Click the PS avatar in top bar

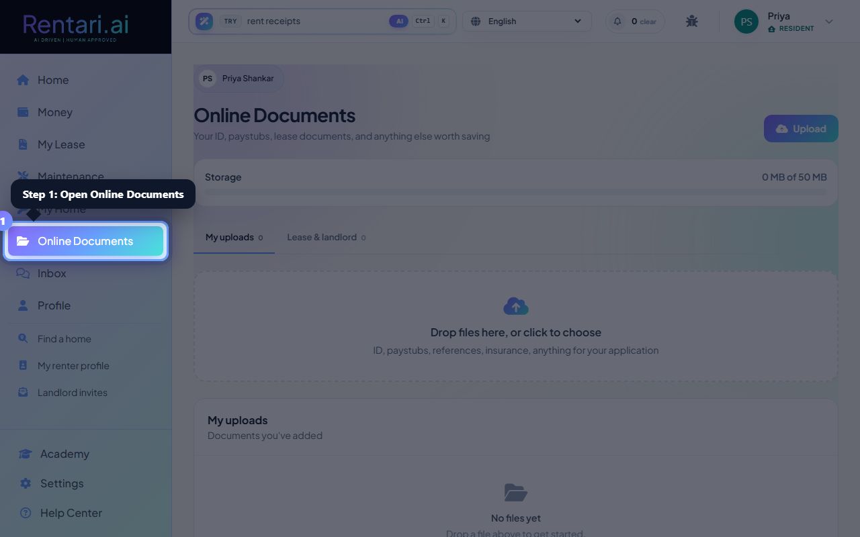coord(746,21)
